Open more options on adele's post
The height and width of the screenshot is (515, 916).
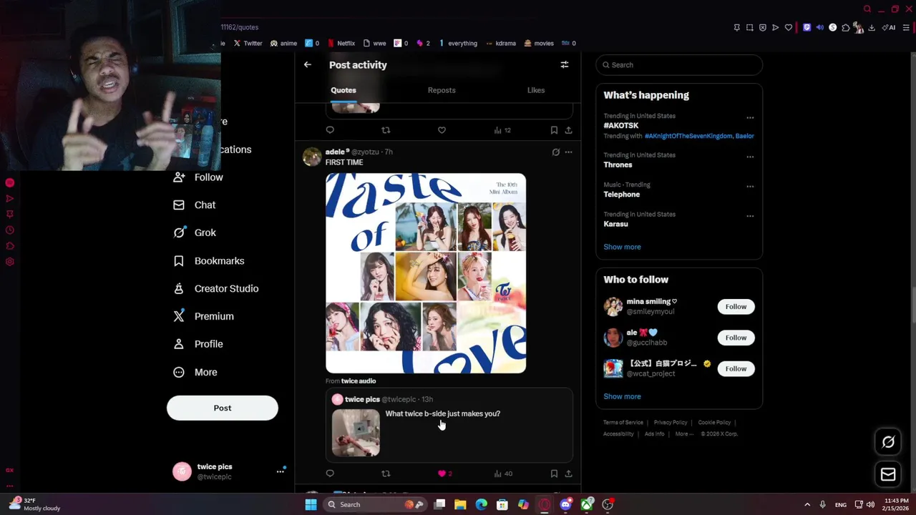568,152
